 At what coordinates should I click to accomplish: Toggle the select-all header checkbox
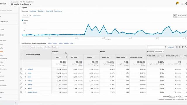coord(21,55)
